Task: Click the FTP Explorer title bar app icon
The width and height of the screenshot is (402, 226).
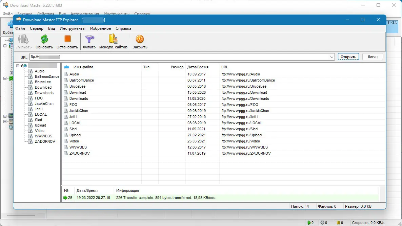Action: 19,20
